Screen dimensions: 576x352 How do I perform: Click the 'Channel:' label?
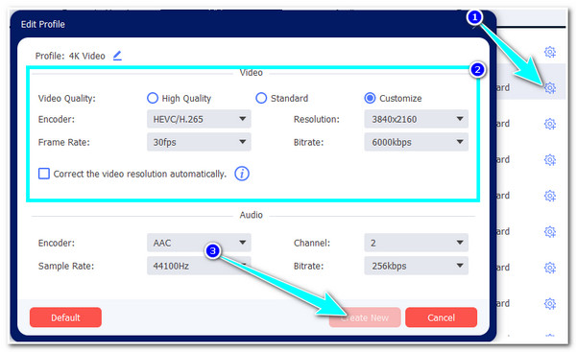[x=312, y=243]
